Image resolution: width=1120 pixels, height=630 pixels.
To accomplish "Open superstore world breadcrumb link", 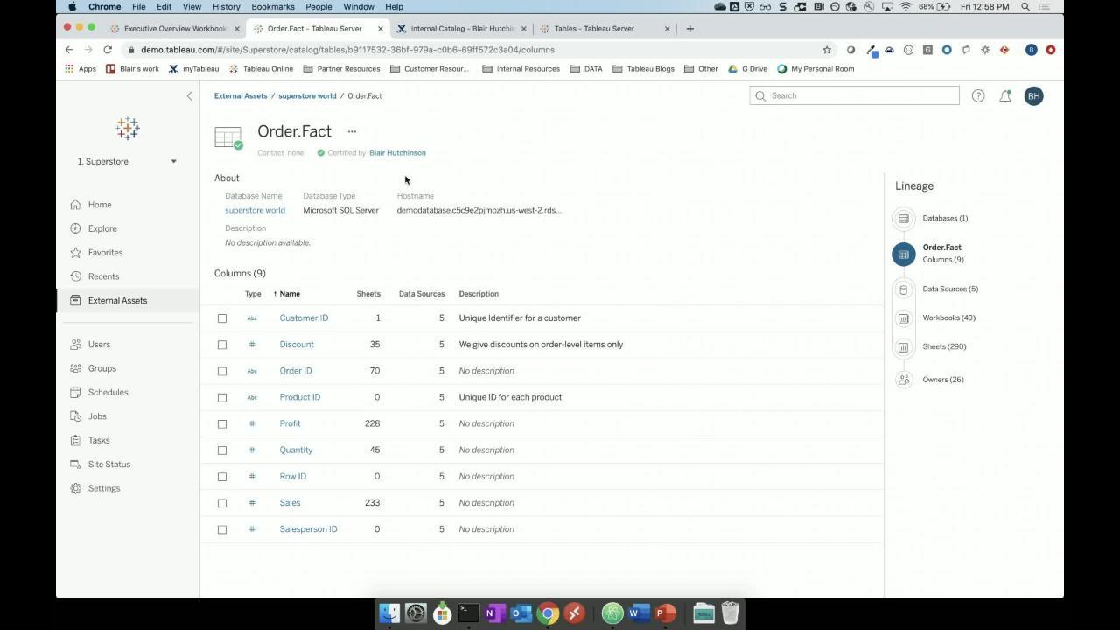I will coord(307,96).
